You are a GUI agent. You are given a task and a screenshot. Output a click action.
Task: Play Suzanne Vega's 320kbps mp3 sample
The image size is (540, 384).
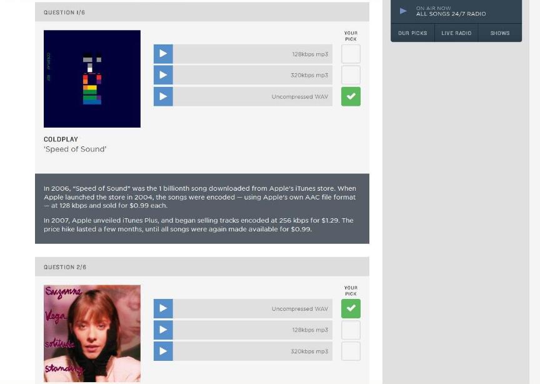tap(163, 351)
